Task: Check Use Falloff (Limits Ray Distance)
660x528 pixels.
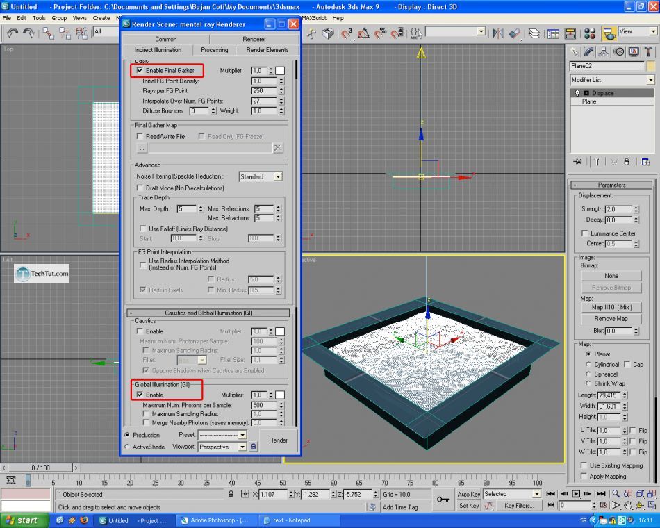Action: coord(142,229)
